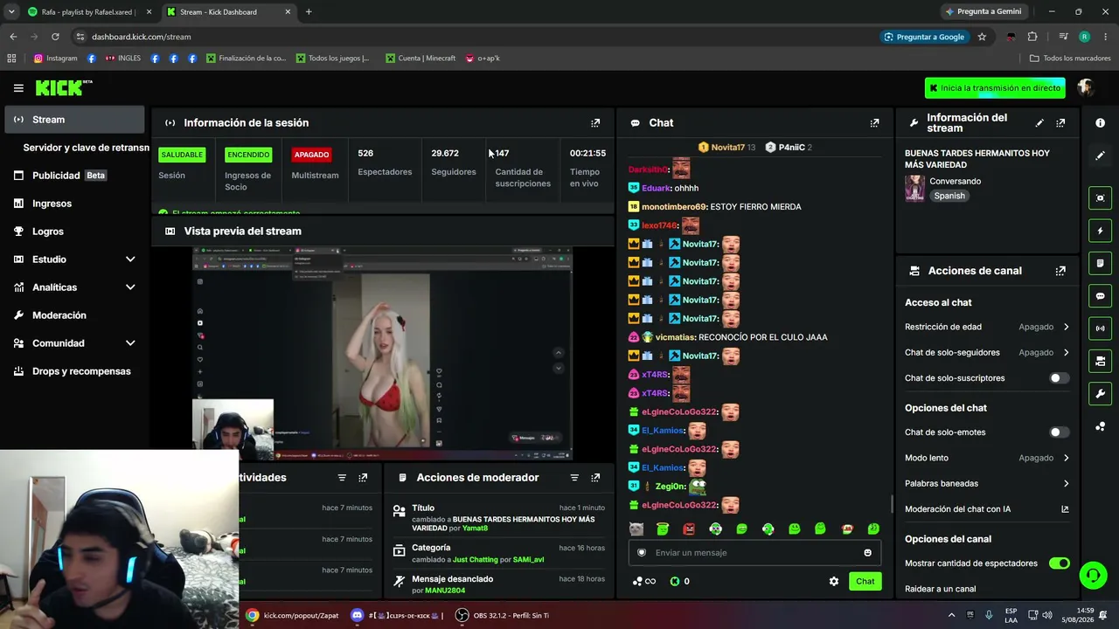This screenshot has width=1119, height=629.
Task: Edit stream info with the pencil icon in the panel header
Action: pyautogui.click(x=1039, y=123)
